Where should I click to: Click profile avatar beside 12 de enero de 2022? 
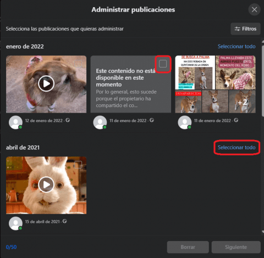[16, 122]
